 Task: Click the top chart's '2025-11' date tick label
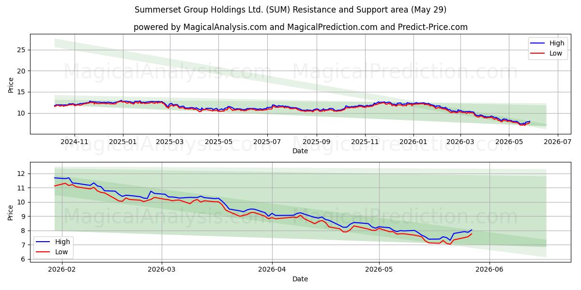click(x=365, y=143)
